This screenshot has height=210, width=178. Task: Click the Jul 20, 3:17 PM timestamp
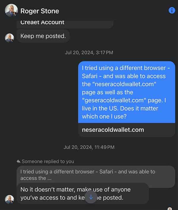pyautogui.click(x=89, y=52)
